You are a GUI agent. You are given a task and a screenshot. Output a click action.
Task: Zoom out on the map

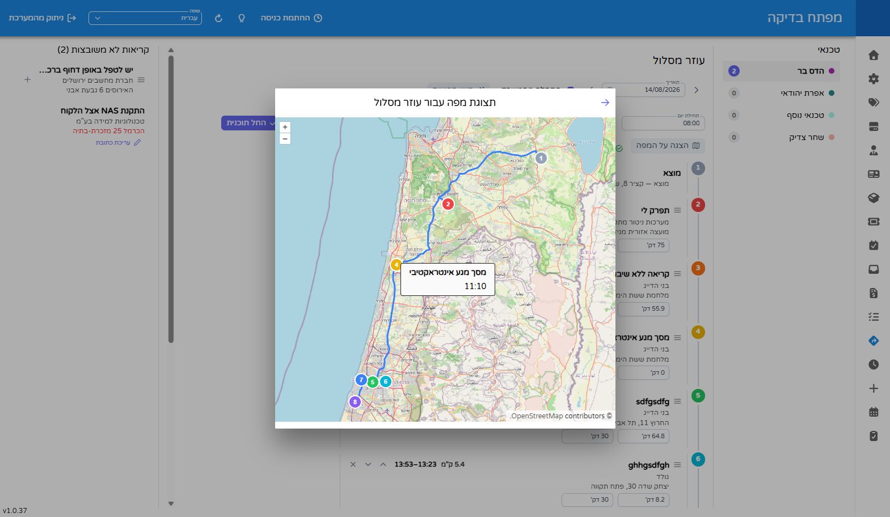(x=285, y=138)
